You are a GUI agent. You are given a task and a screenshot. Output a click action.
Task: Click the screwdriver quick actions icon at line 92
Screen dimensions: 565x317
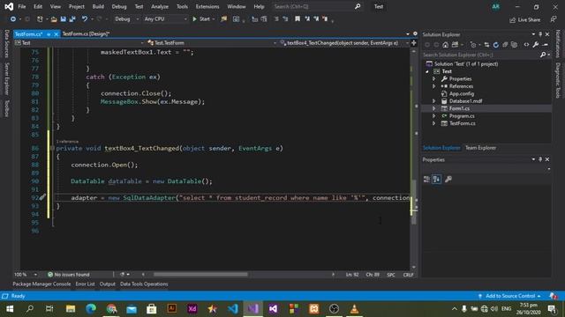(42, 196)
